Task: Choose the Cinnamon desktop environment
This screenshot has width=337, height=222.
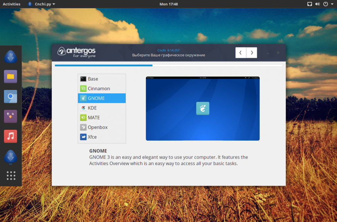Action: click(99, 89)
